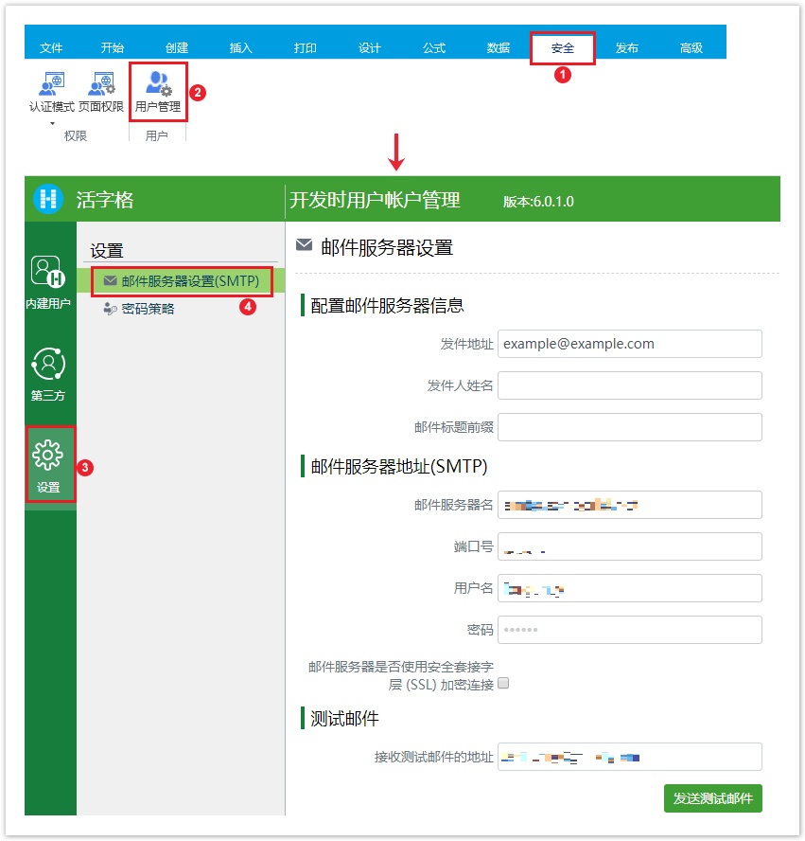Click the 发件人姓名 input field
805x841 pixels.
point(630,385)
